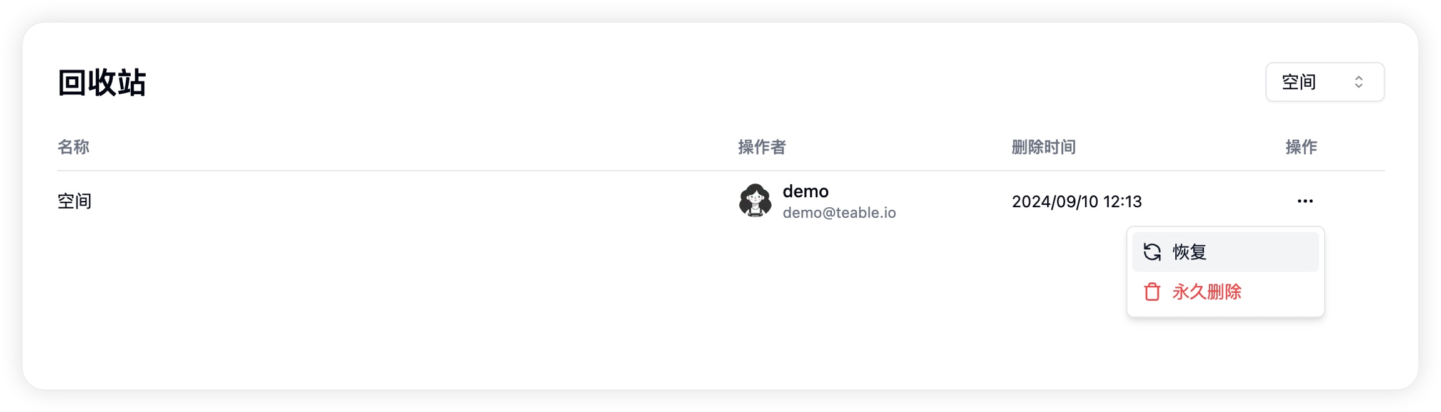Select 恢复 from the context menu
The height and width of the screenshot is (412, 1441).
(x=1225, y=252)
